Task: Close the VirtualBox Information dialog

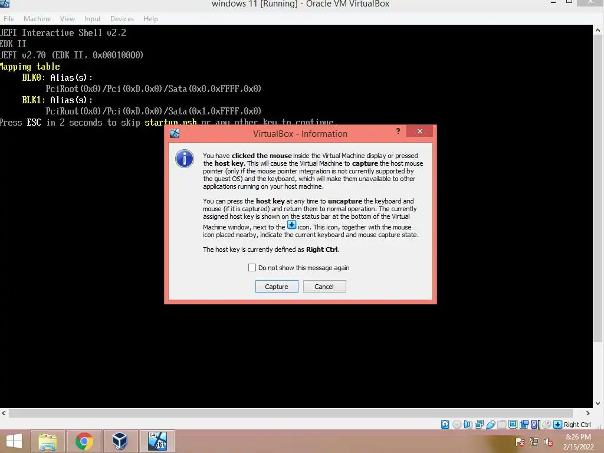Action: pyautogui.click(x=419, y=132)
